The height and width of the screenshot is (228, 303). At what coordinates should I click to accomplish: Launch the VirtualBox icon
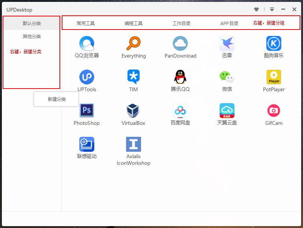pyautogui.click(x=133, y=110)
